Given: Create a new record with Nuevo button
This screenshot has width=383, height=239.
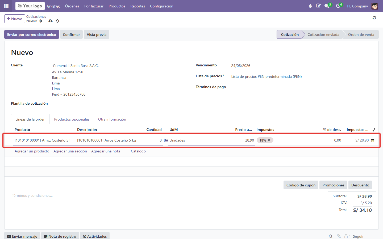Looking at the screenshot, I should [15, 19].
